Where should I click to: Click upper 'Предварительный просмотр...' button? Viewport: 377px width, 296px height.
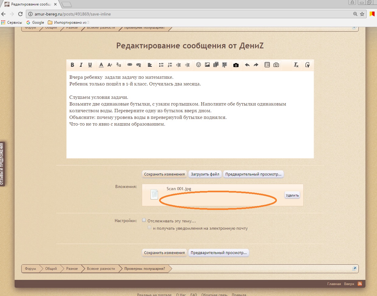pos(253,174)
